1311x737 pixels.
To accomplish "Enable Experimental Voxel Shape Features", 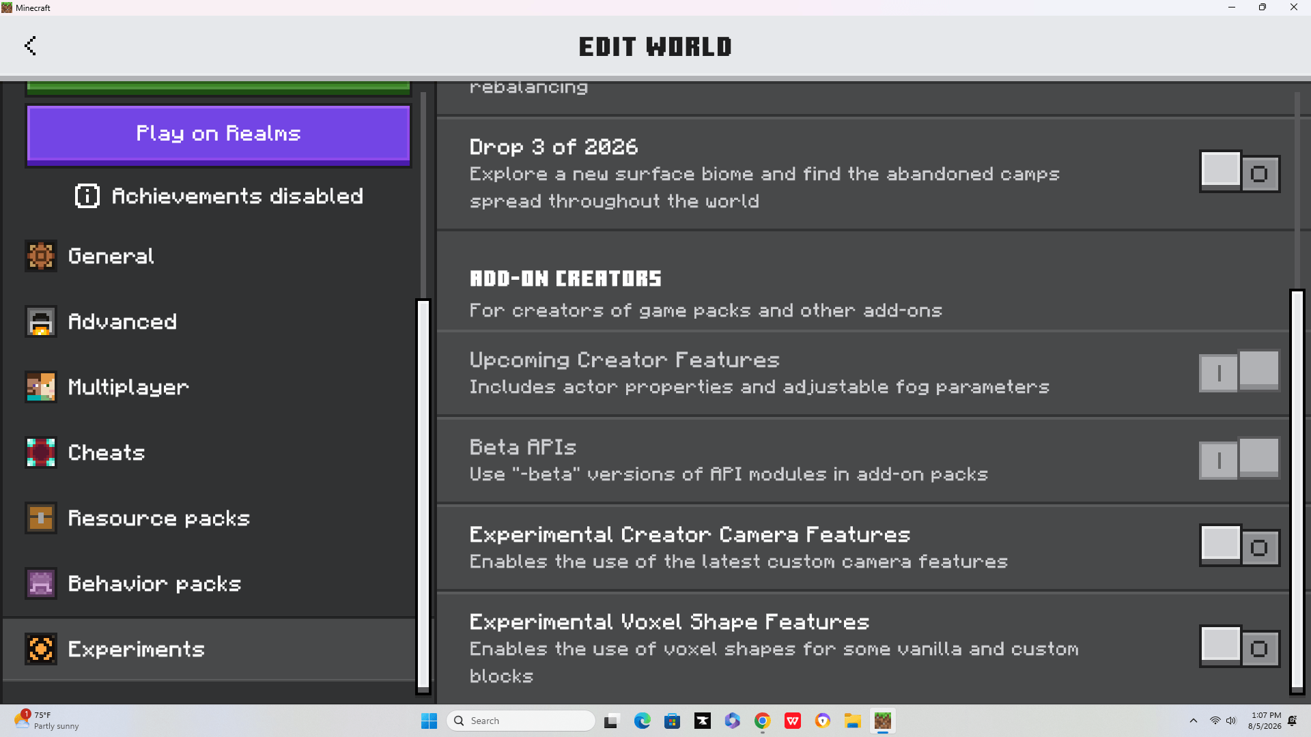I will (x=1239, y=647).
